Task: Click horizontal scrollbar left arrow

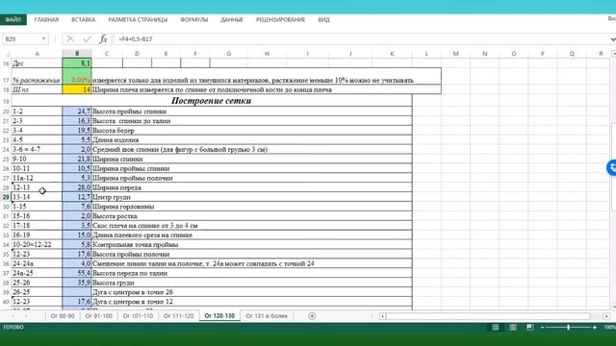Action: point(382,316)
